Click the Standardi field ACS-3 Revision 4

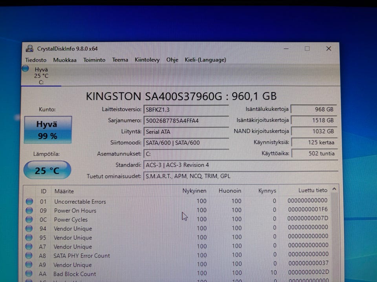(241, 165)
